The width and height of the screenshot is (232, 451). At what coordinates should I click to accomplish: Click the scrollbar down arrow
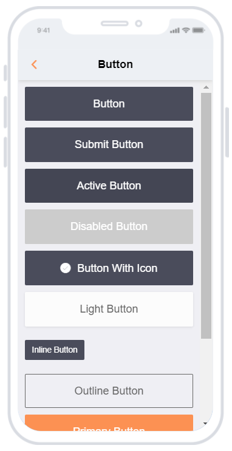coord(205,424)
